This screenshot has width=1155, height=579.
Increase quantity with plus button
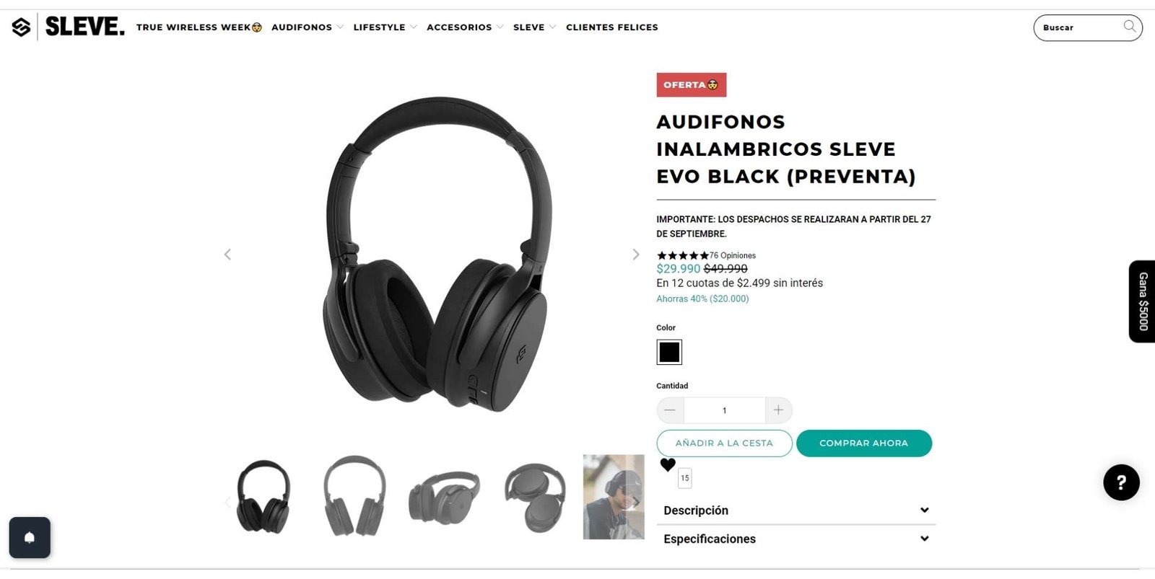tap(778, 410)
